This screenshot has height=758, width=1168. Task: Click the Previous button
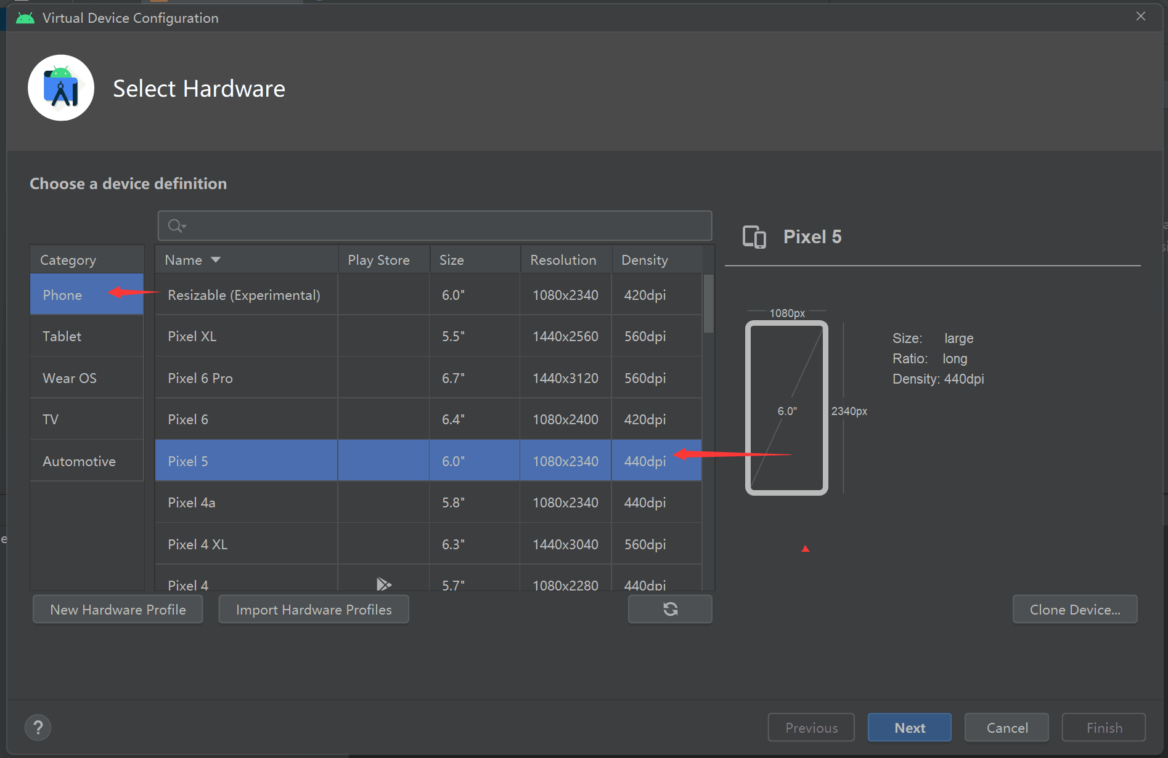click(811, 728)
